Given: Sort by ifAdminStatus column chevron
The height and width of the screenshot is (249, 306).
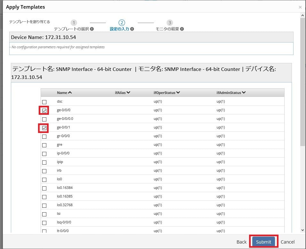Looking at the screenshot, I should coord(244,92).
